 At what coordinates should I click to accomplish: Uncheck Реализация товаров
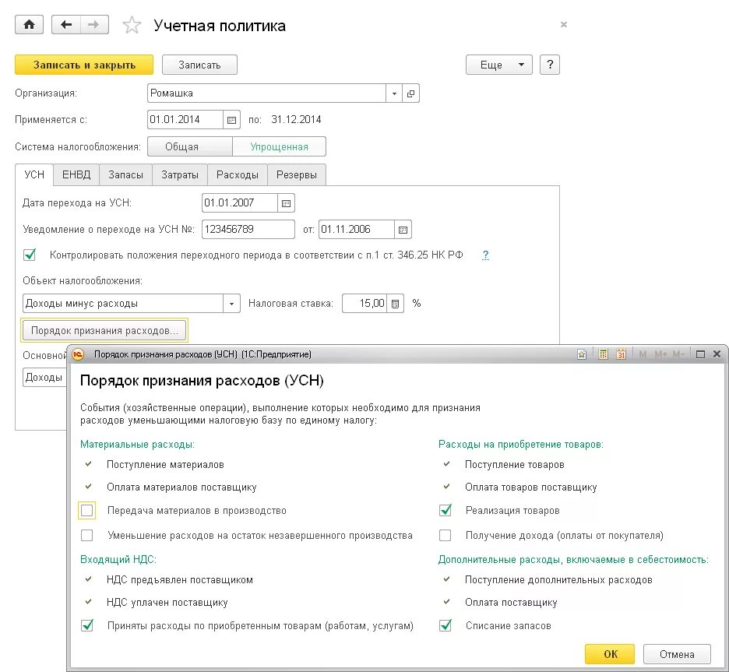coord(445,510)
